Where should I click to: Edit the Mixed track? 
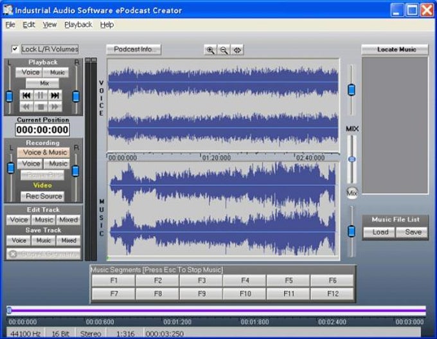point(68,220)
